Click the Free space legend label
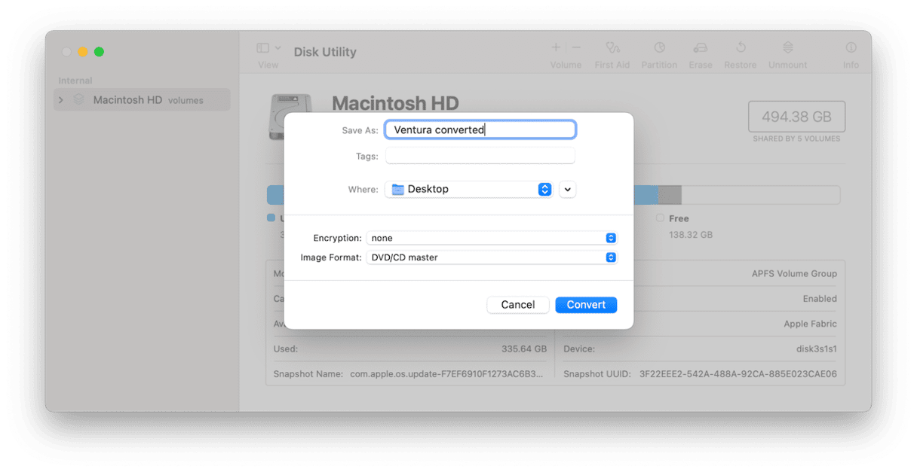The width and height of the screenshot is (917, 472). (x=679, y=218)
